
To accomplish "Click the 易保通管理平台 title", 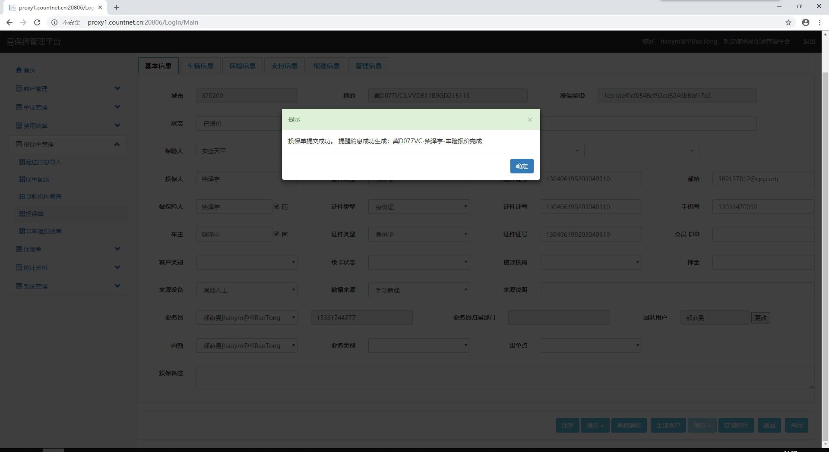I will pyautogui.click(x=34, y=41).
